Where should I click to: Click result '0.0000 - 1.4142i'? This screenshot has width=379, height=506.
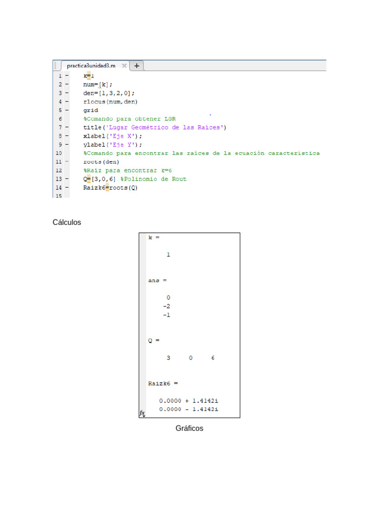(189, 409)
